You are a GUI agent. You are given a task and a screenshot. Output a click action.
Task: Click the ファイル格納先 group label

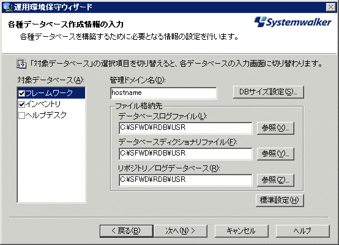139,106
